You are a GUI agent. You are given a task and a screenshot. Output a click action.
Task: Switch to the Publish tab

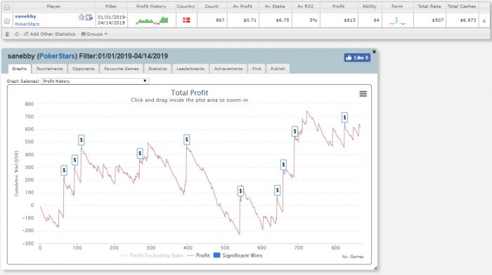click(278, 69)
